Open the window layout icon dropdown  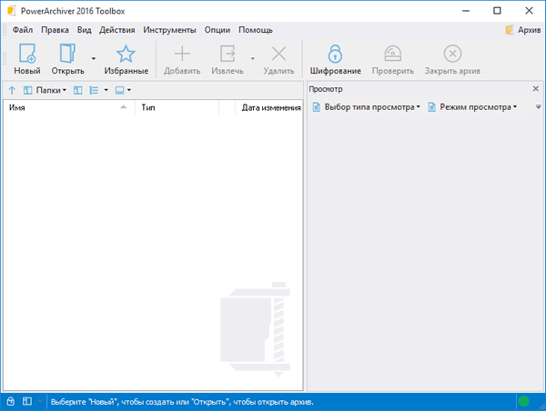pos(123,91)
